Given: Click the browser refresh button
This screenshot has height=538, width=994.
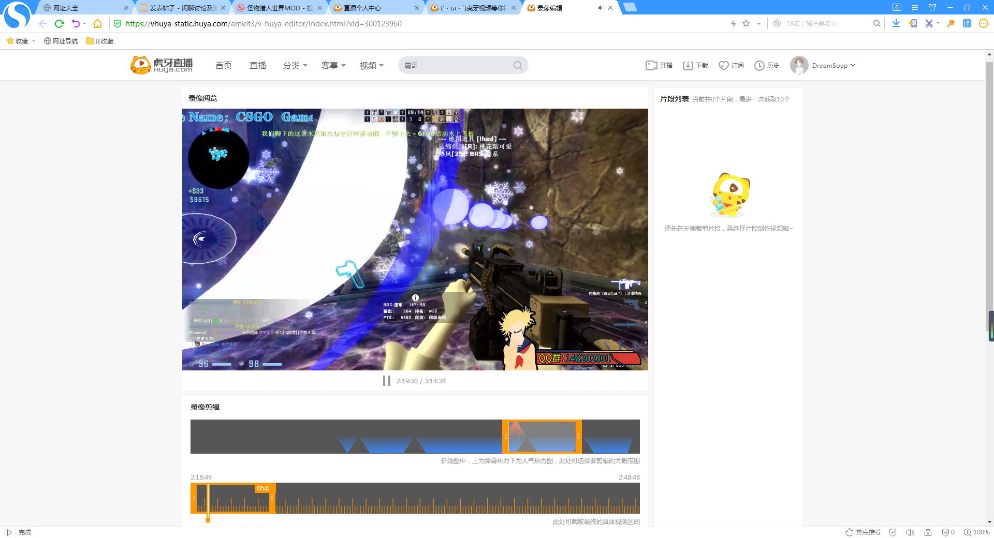Looking at the screenshot, I should (59, 23).
